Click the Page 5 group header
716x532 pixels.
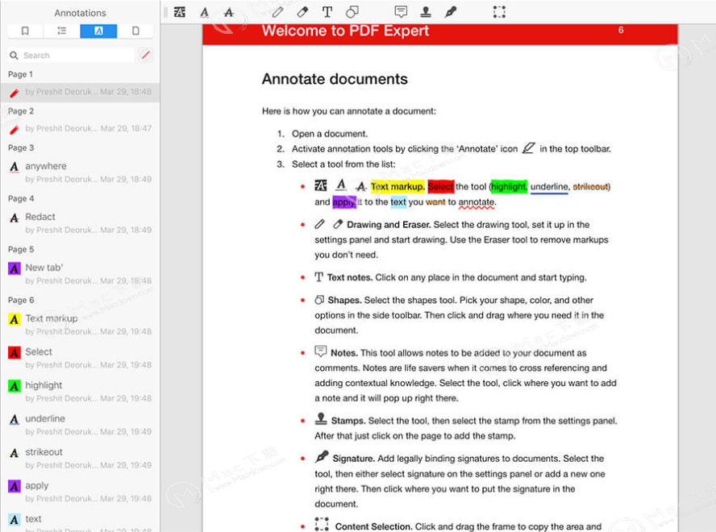click(21, 249)
